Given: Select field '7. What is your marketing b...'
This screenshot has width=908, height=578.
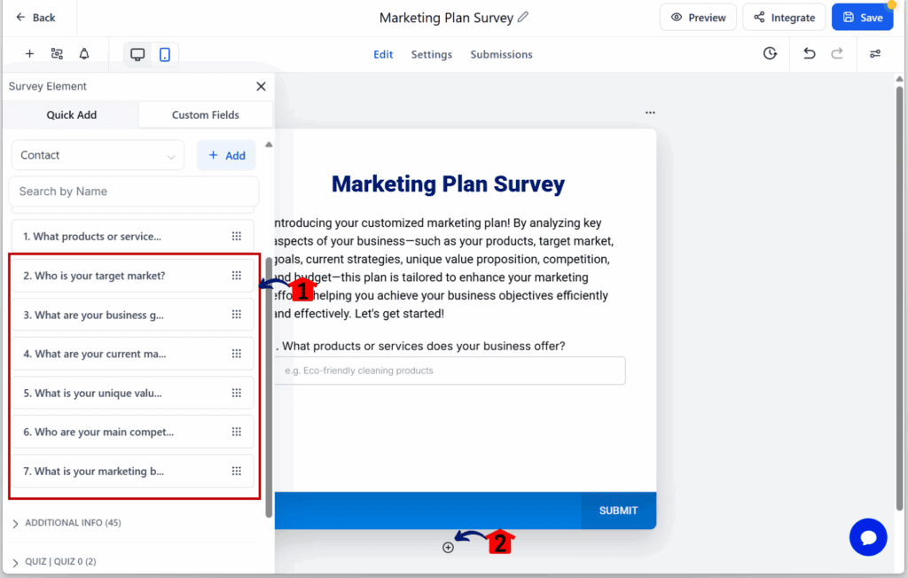Looking at the screenshot, I should (133, 471).
